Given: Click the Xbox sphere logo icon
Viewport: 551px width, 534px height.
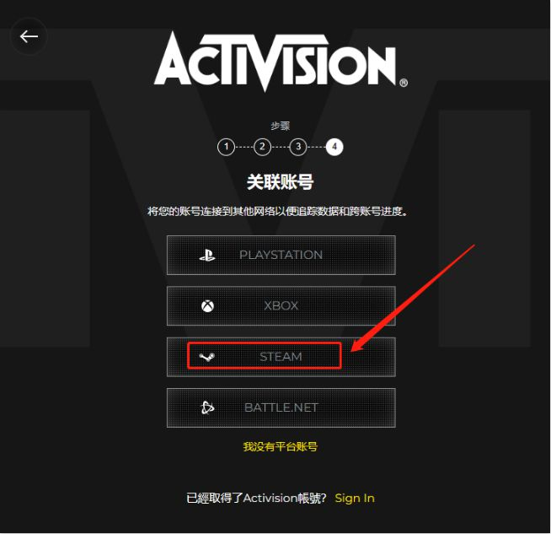Looking at the screenshot, I should point(208,305).
